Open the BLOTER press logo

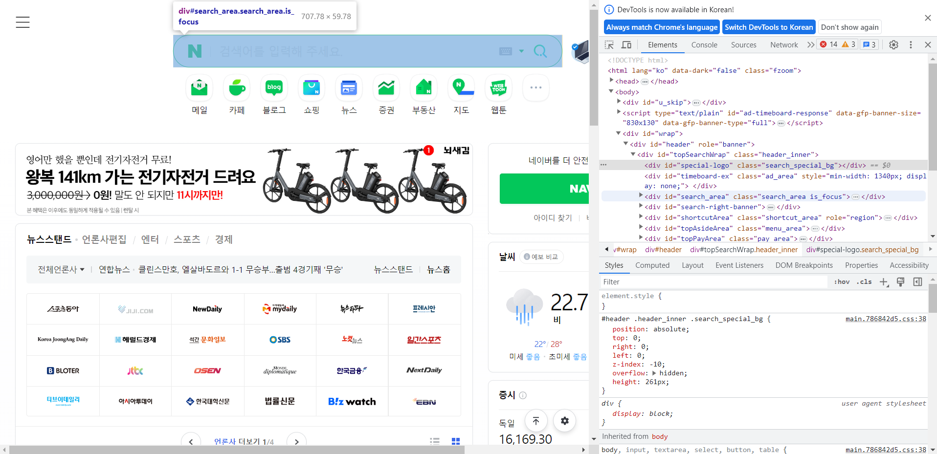tap(63, 370)
